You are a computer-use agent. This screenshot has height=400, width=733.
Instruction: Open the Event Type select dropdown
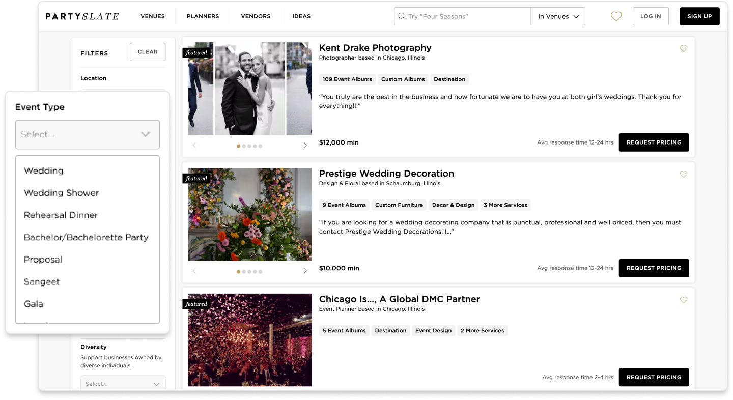pyautogui.click(x=88, y=134)
